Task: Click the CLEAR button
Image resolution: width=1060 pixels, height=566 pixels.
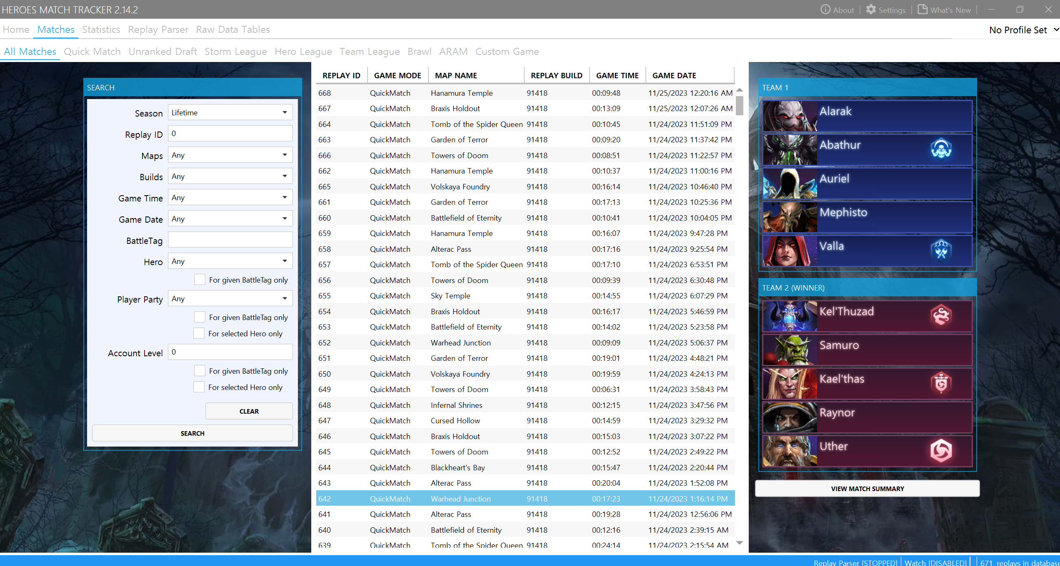Action: pos(249,411)
